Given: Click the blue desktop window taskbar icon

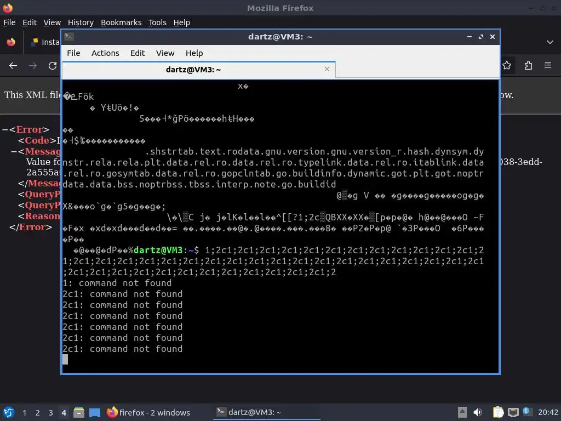Looking at the screenshot, I should pyautogui.click(x=95, y=412).
